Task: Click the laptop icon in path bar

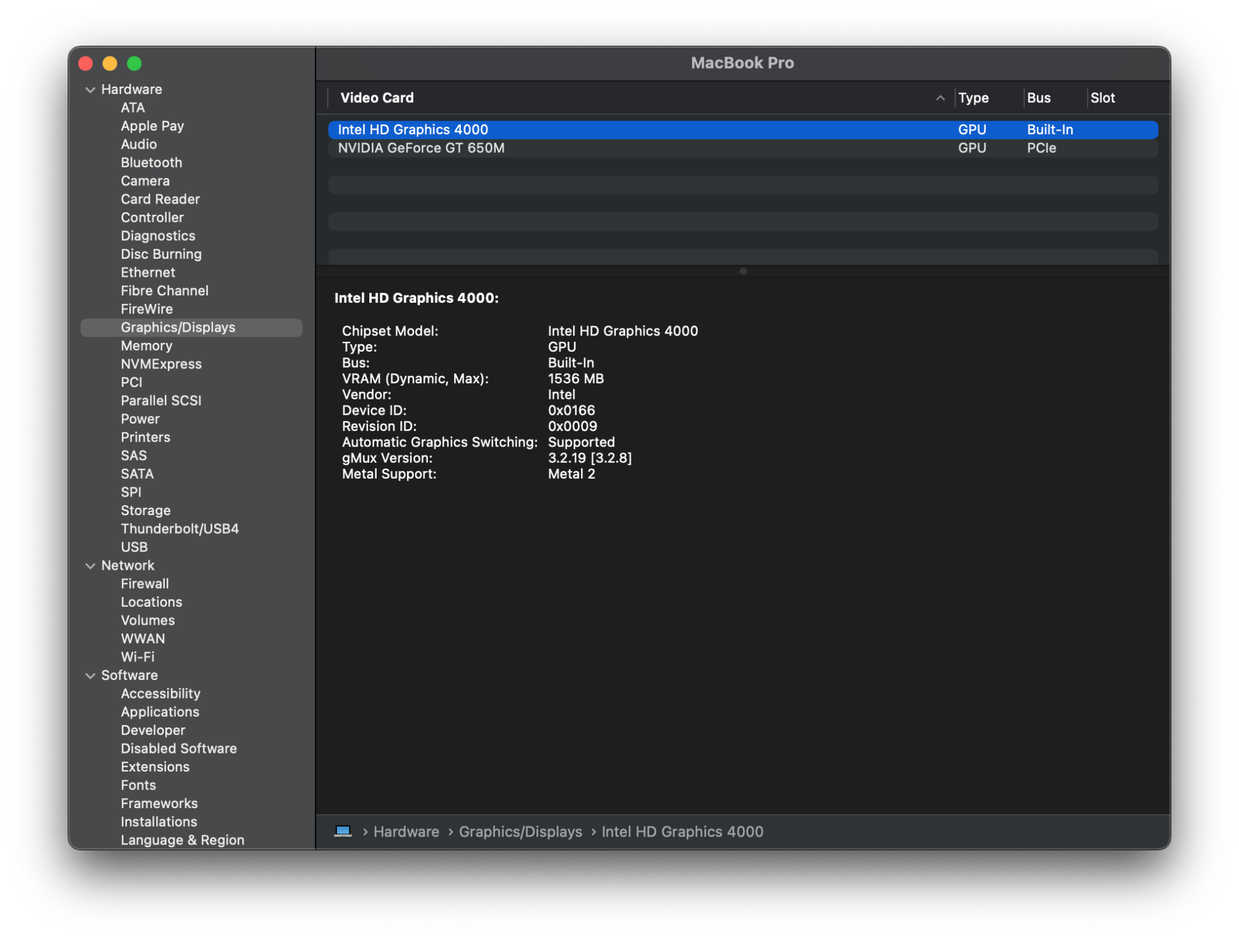Action: coord(343,831)
